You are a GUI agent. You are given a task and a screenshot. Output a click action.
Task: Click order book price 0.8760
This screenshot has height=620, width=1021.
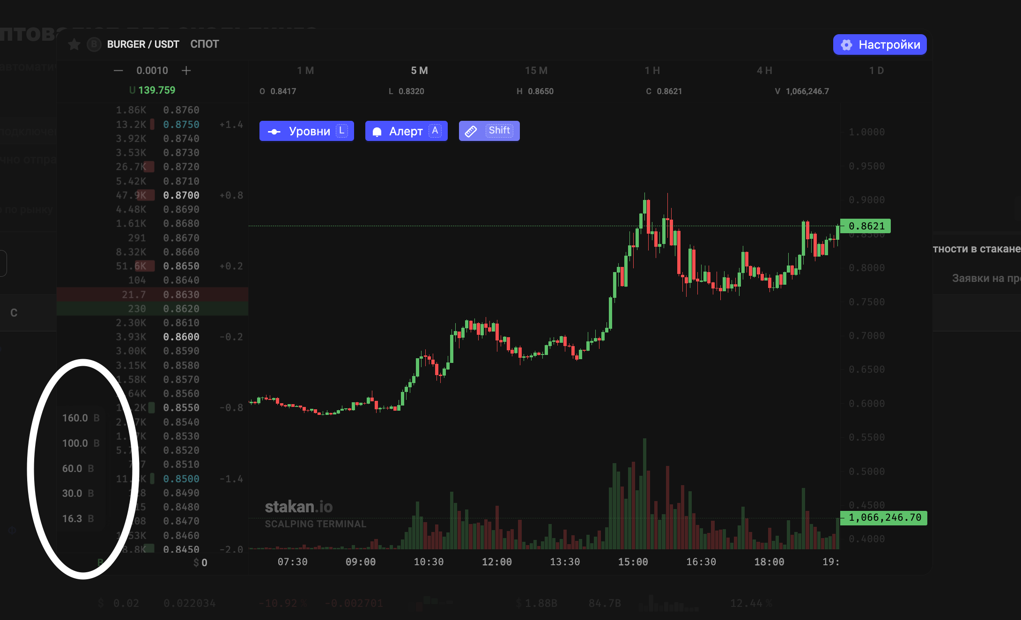point(181,110)
